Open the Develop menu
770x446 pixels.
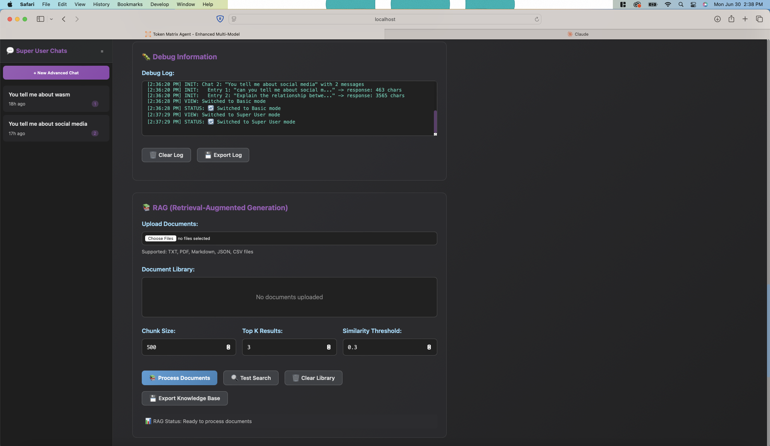pos(159,5)
